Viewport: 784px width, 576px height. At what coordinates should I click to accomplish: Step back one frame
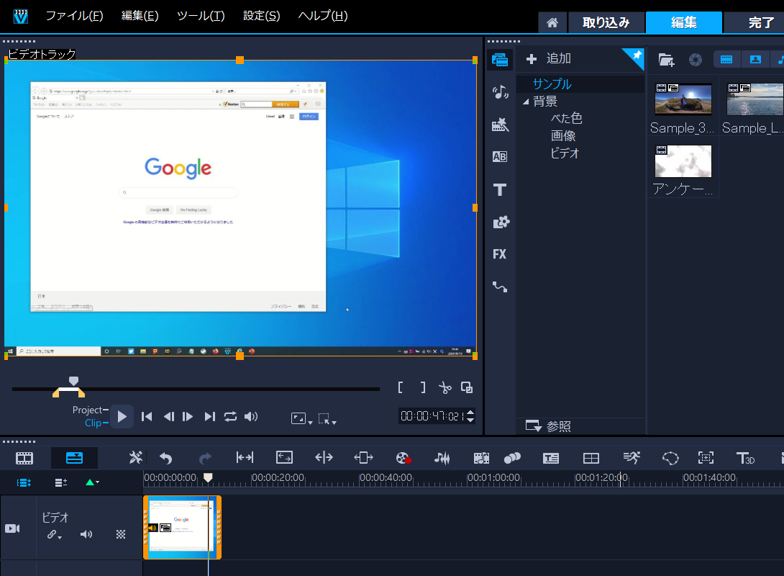[169, 416]
